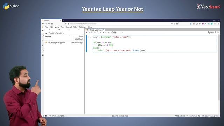Click inside the code cell editor

pos(155,44)
